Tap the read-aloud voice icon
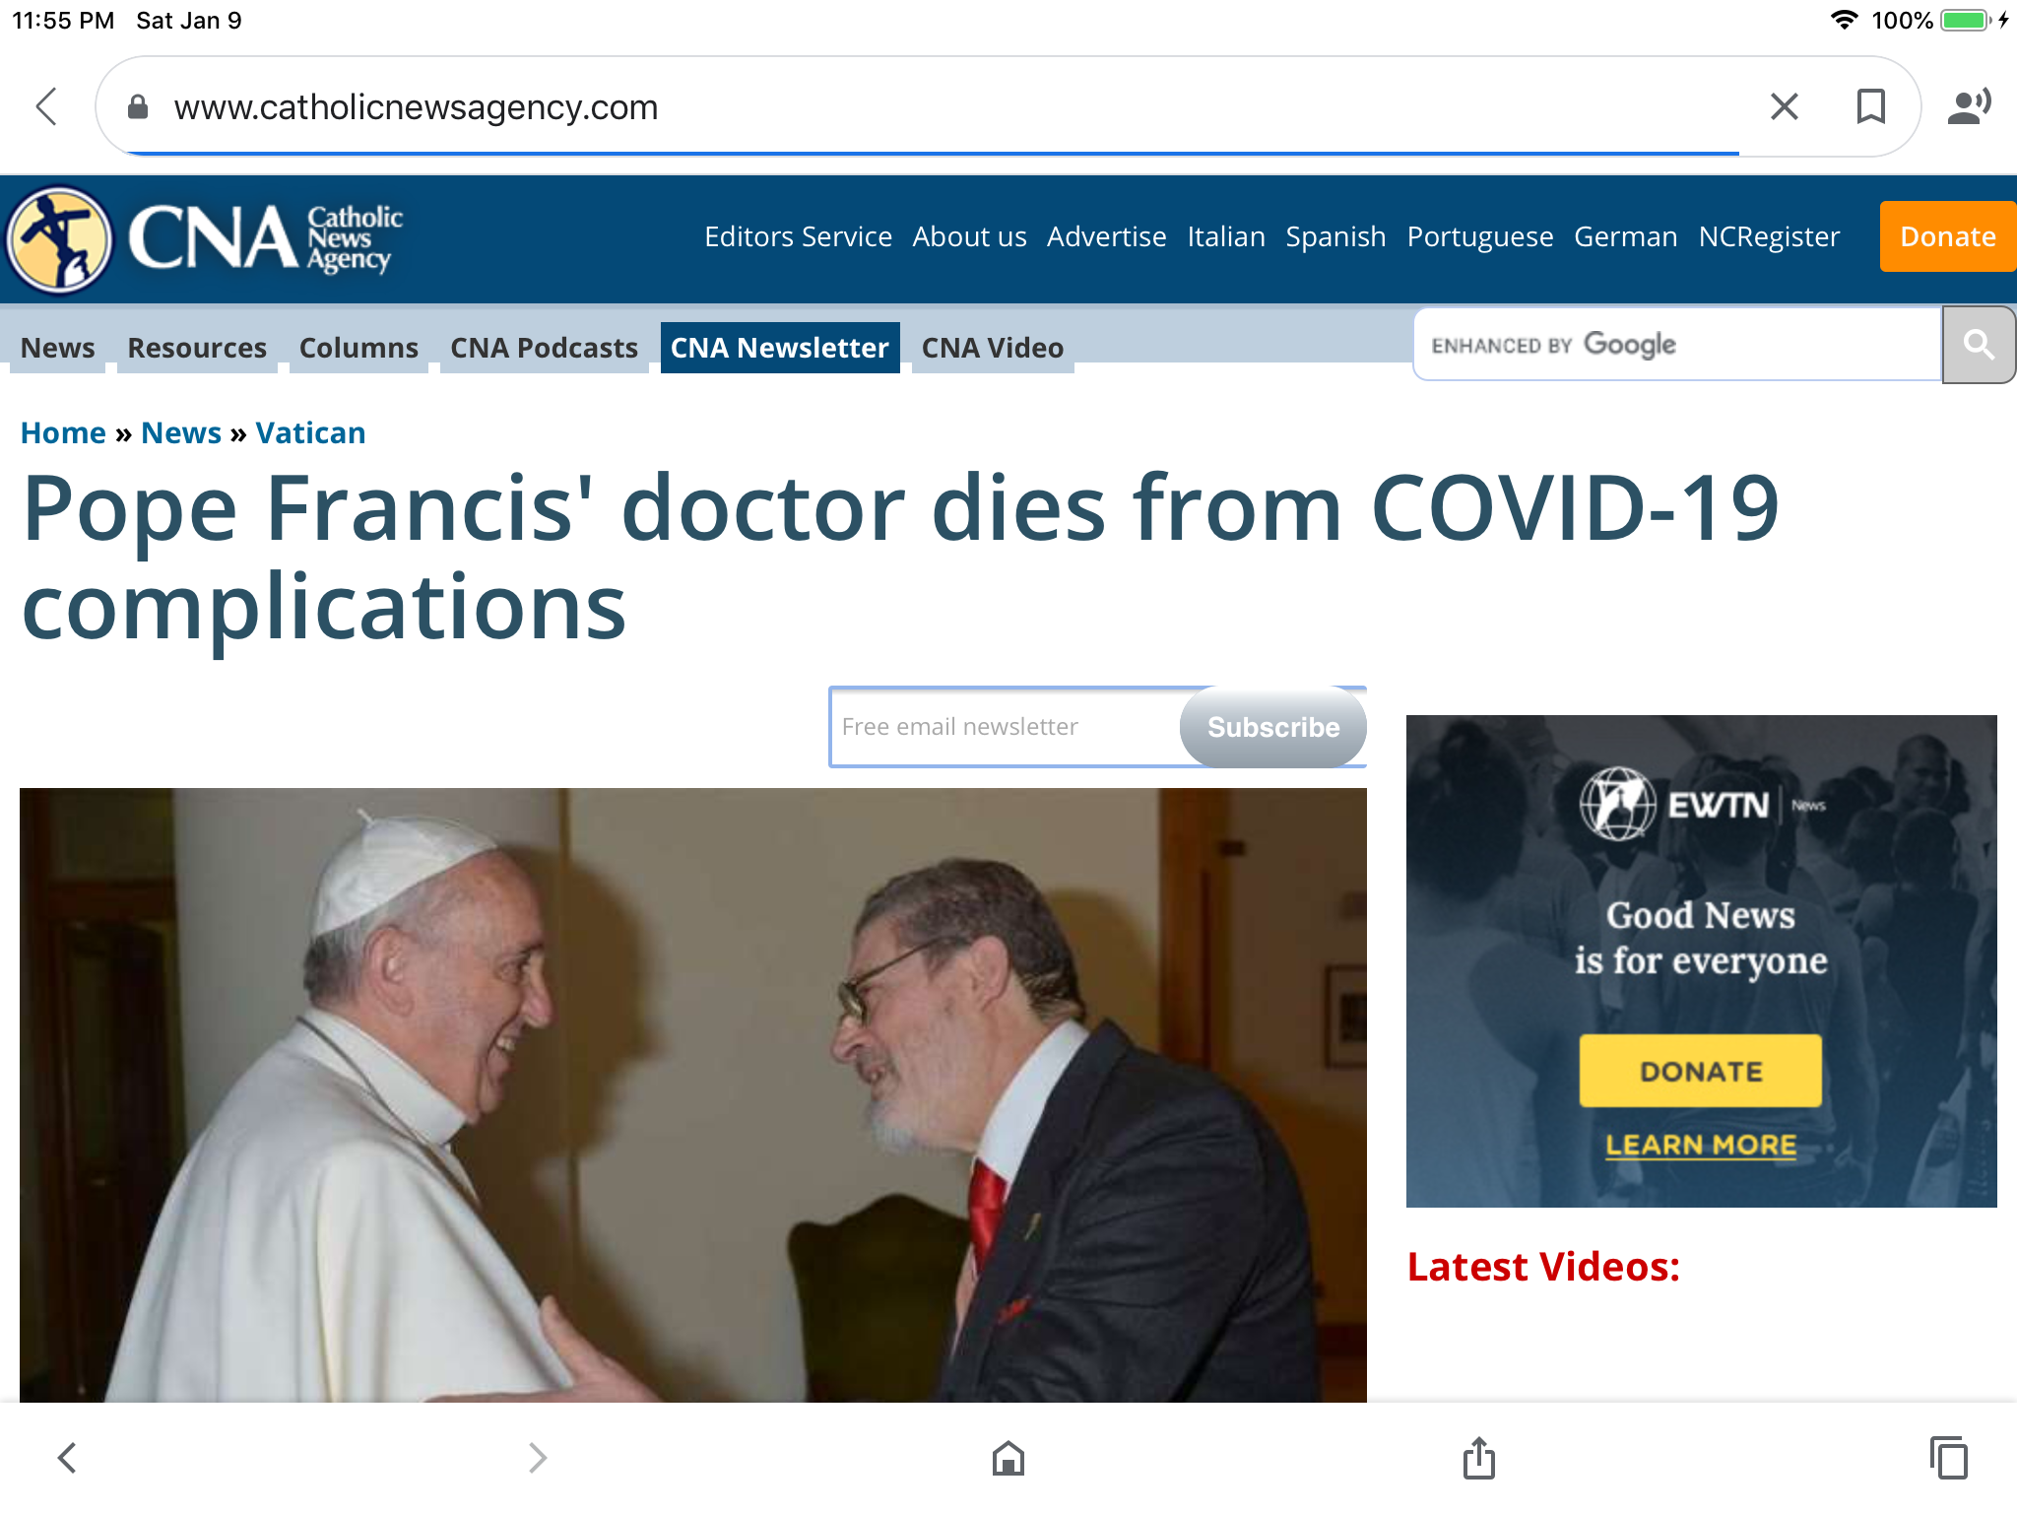 point(1968,106)
